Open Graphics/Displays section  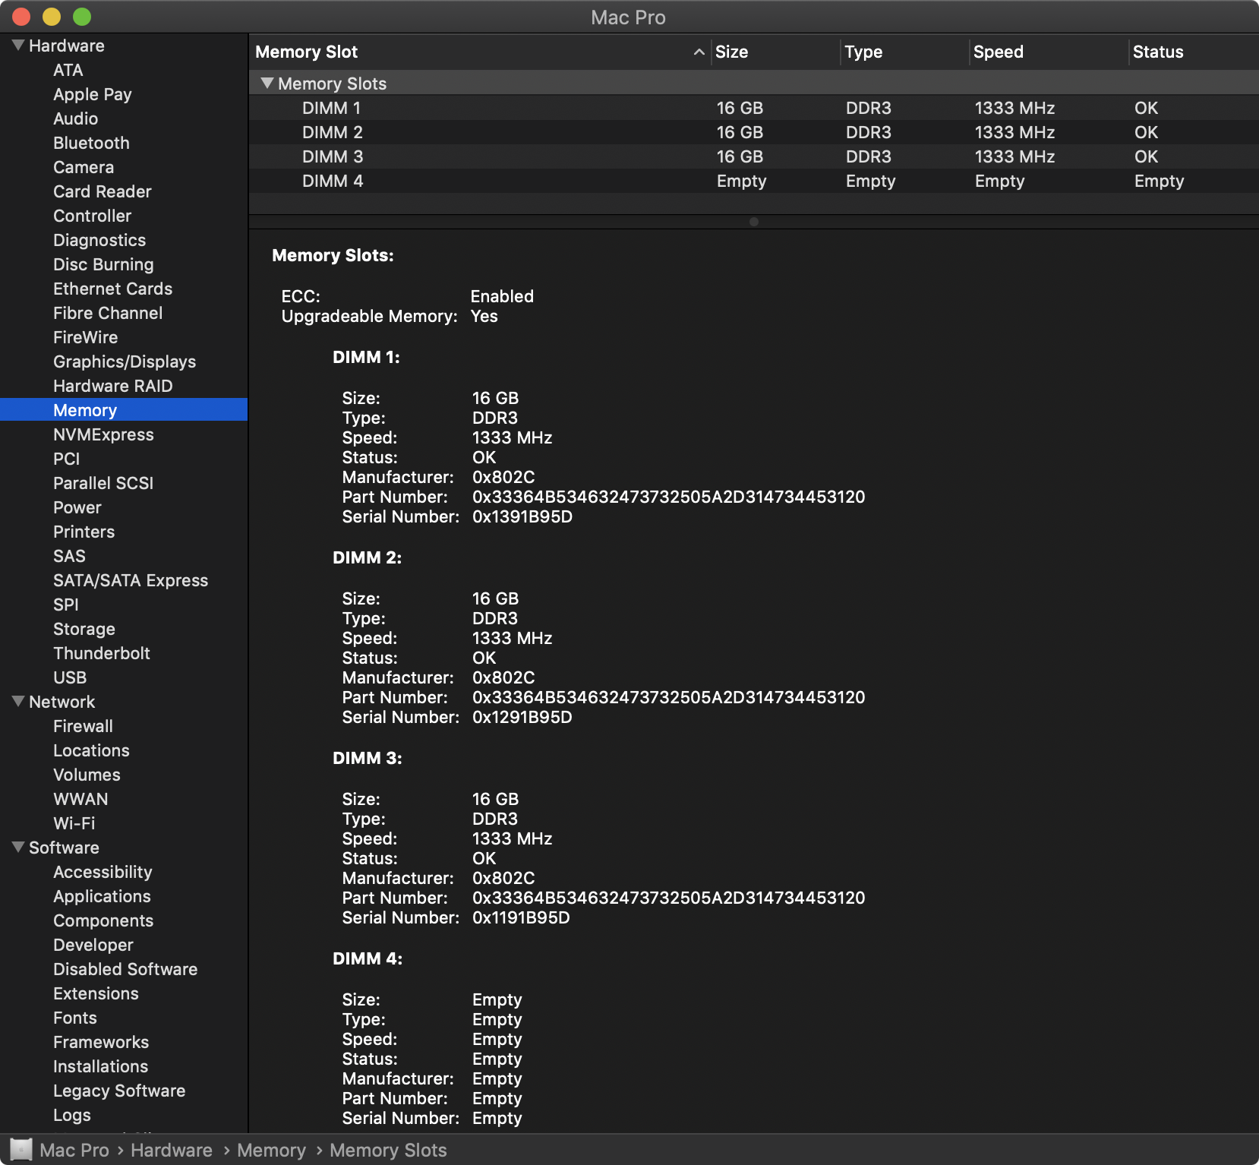click(x=125, y=361)
